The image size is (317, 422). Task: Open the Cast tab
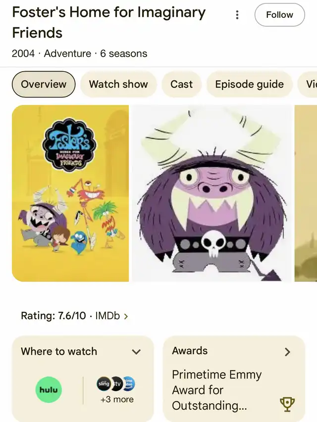tap(181, 84)
